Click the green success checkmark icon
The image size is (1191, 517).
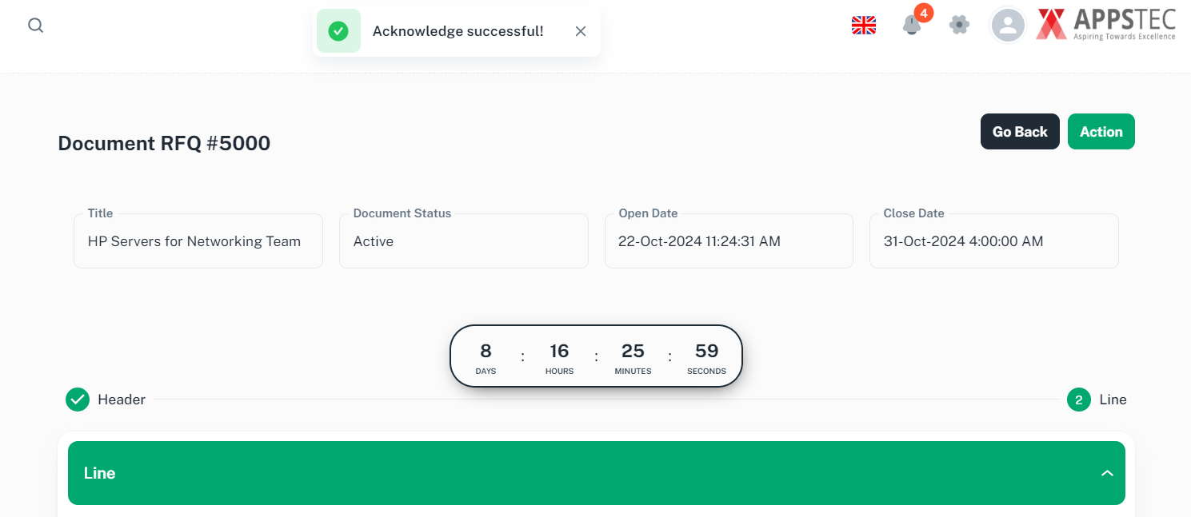pyautogui.click(x=338, y=31)
